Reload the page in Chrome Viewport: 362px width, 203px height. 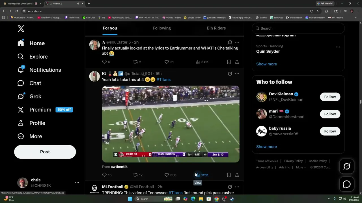pyautogui.click(x=17, y=11)
